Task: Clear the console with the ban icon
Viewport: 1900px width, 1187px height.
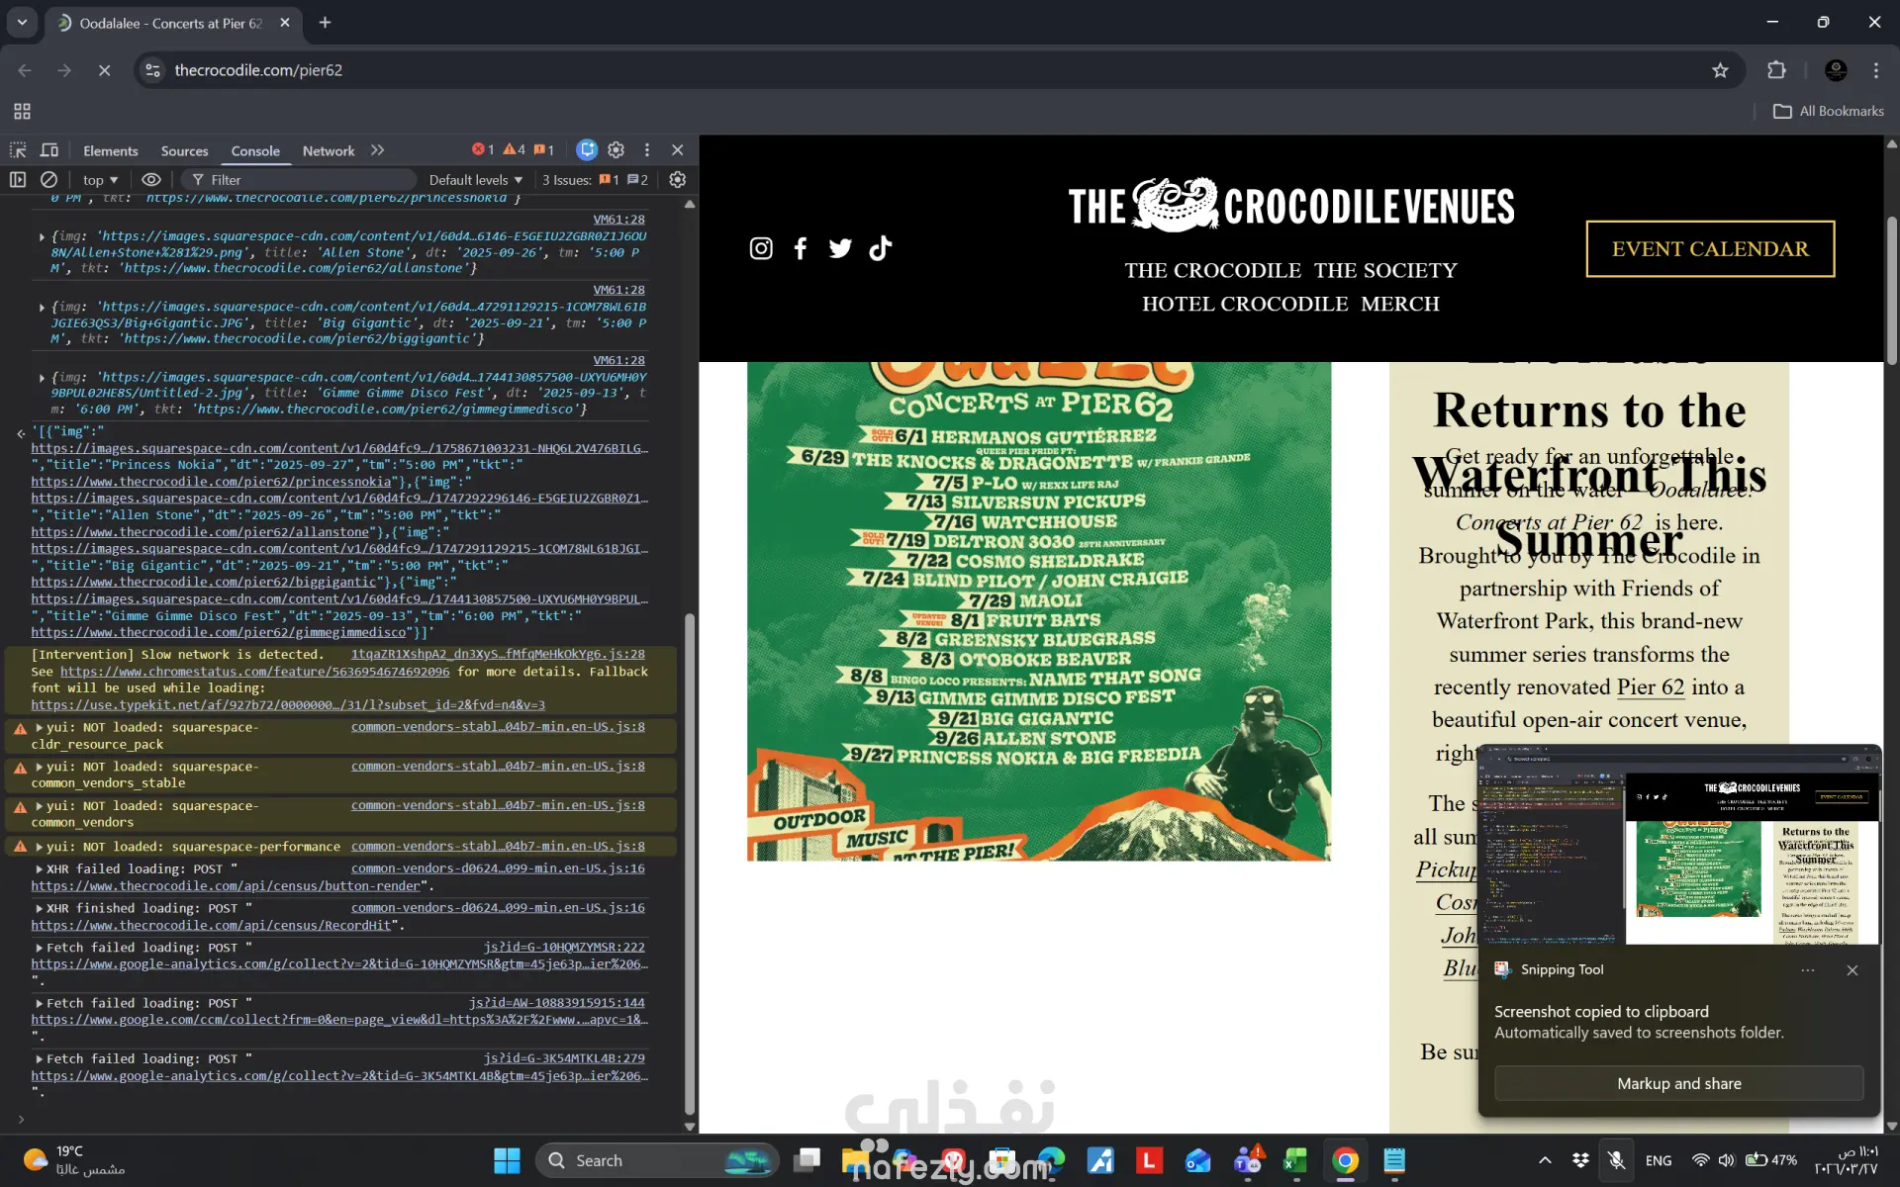Action: click(48, 180)
